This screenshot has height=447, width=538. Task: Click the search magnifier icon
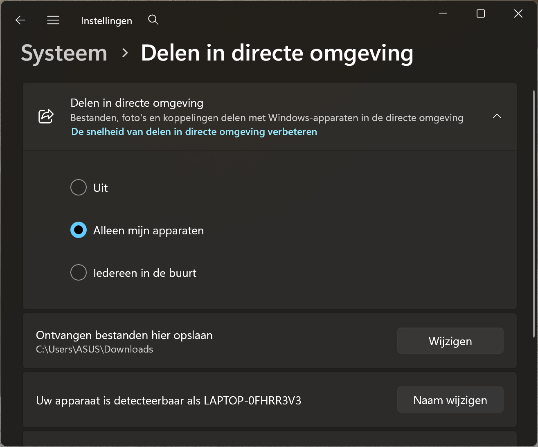(x=153, y=20)
